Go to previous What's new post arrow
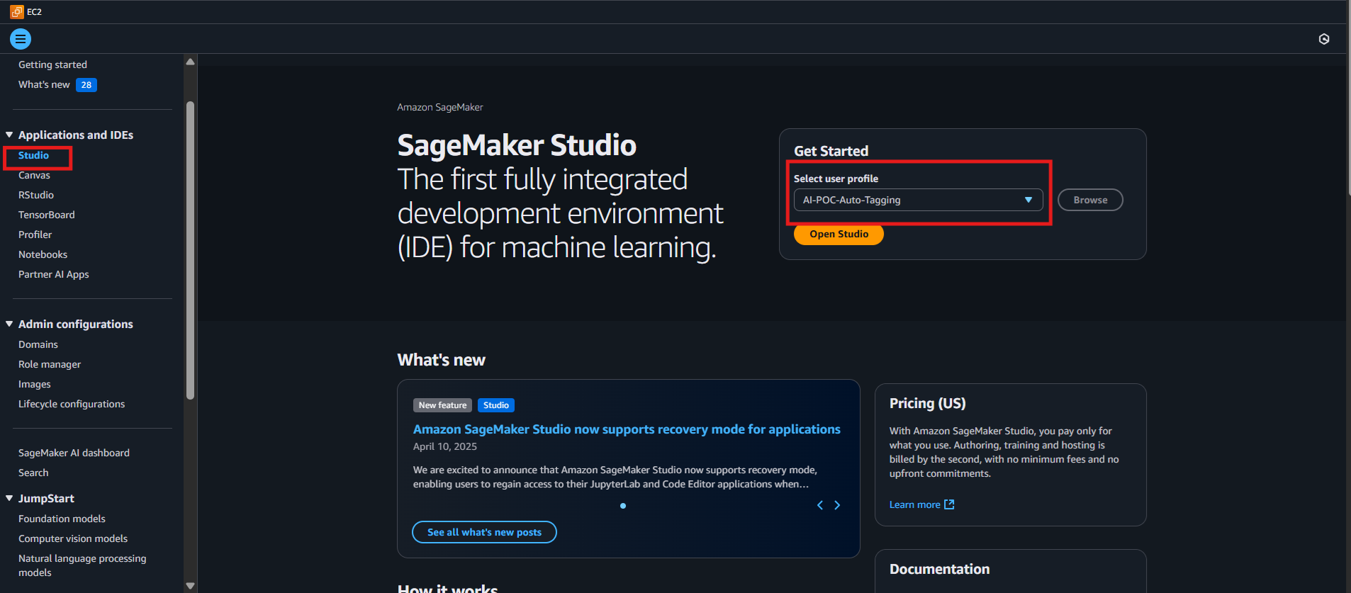 pyautogui.click(x=820, y=505)
